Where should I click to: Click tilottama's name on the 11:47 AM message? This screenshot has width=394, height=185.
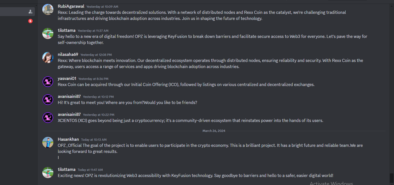66,170
